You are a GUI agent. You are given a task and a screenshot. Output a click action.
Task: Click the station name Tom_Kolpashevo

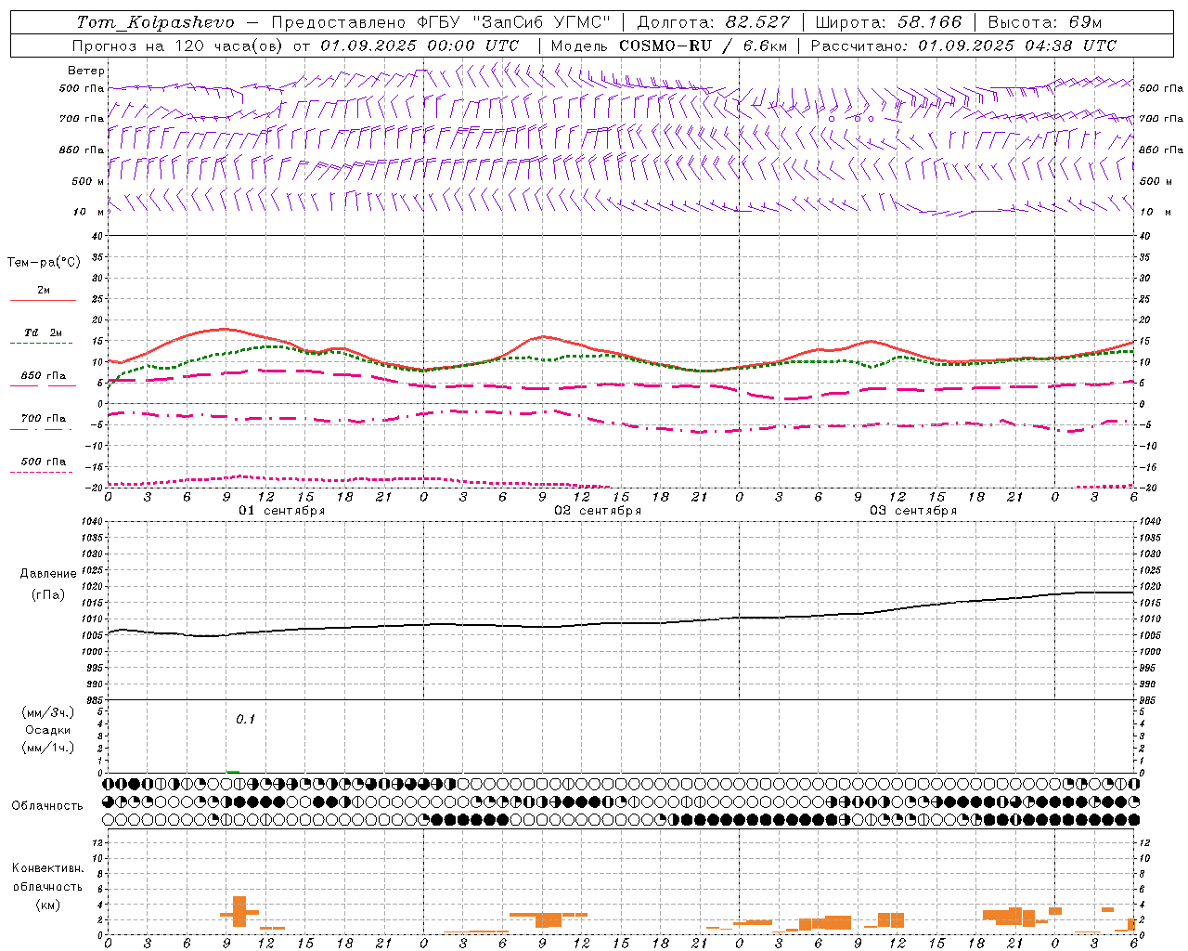pyautogui.click(x=156, y=22)
